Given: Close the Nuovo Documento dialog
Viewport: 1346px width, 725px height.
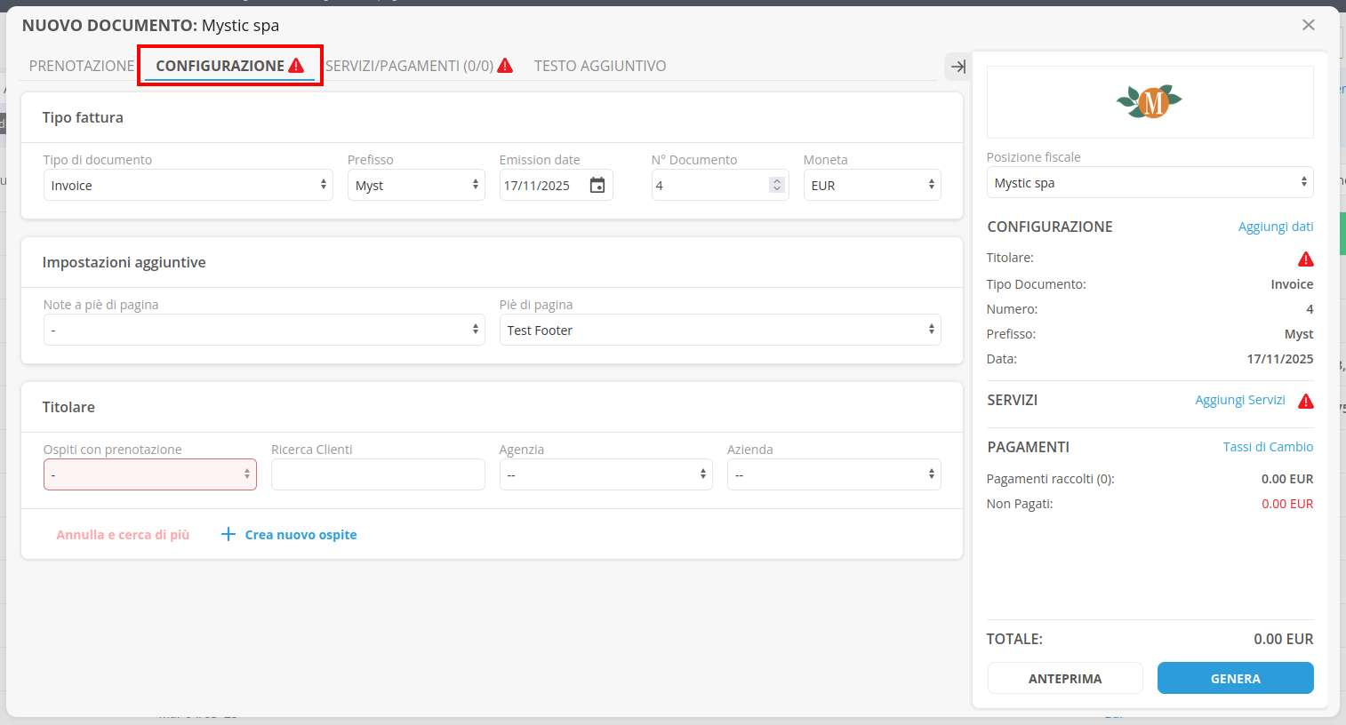Looking at the screenshot, I should coord(1308,25).
